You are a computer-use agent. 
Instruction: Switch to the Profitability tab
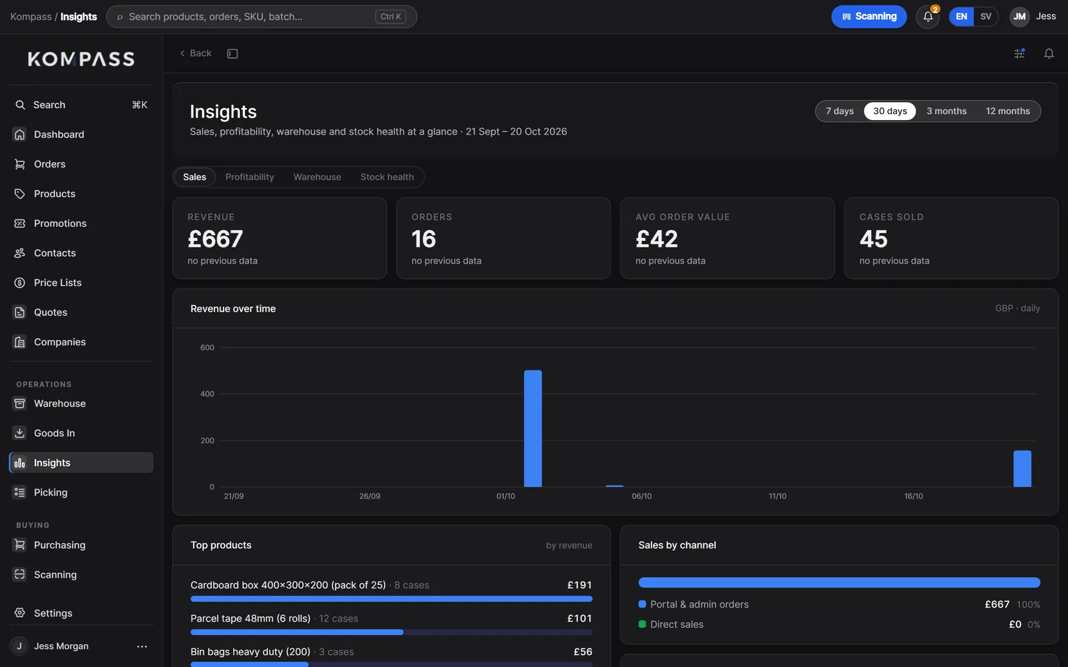250,177
